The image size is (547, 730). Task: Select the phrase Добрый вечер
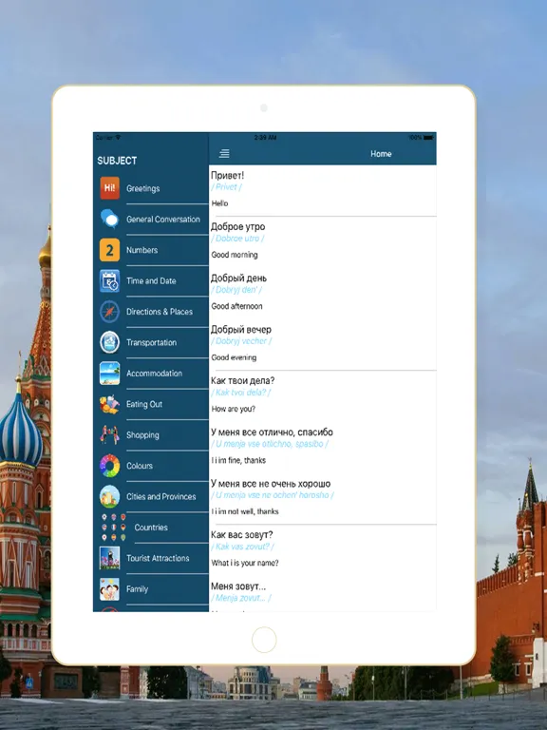241,330
